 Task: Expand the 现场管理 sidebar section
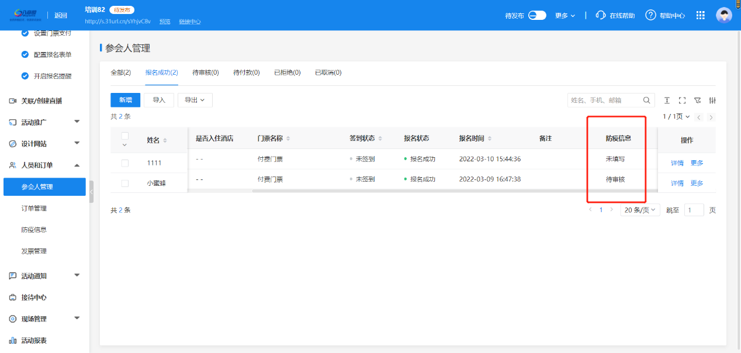(x=77, y=319)
